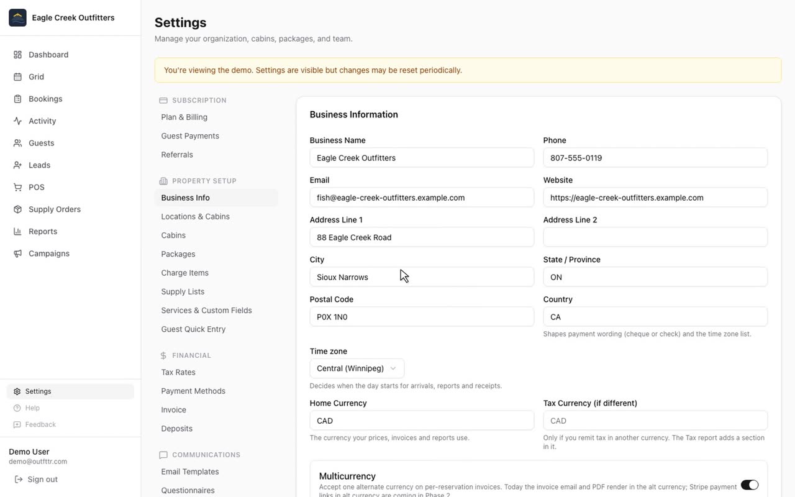The width and height of the screenshot is (795, 497).
Task: Open the Referrals settings page
Action: [x=177, y=155]
